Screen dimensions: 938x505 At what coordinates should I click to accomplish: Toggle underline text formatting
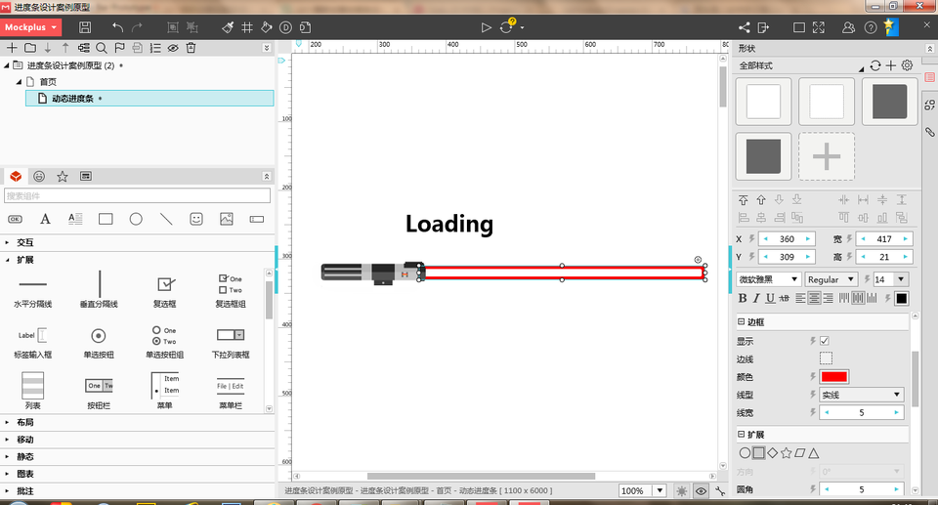tap(770, 298)
